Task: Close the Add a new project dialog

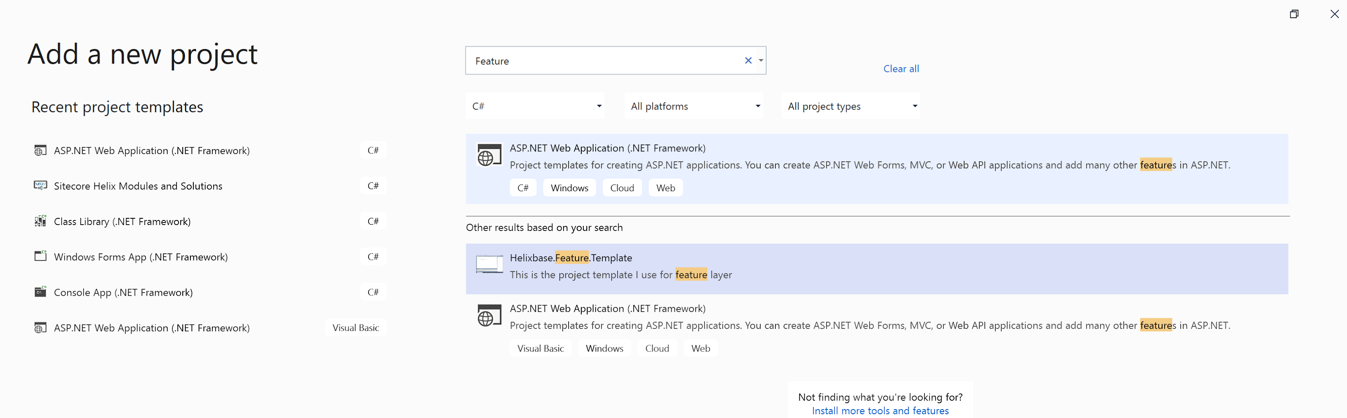Action: (1334, 14)
